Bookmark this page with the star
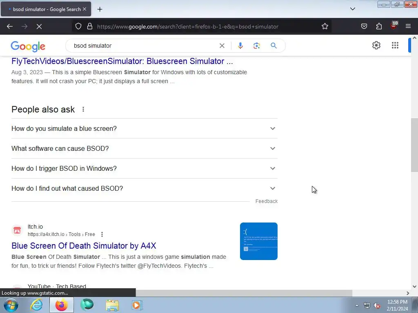 325,26
